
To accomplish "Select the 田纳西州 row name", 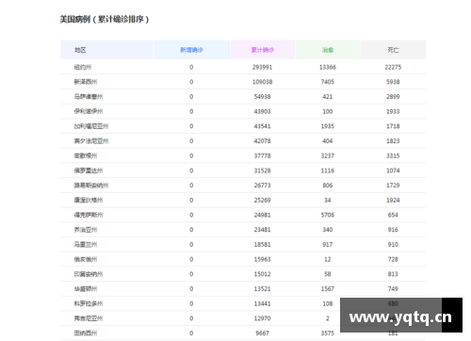I will 86,333.
